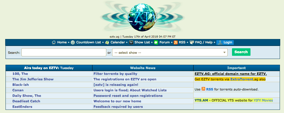Viewport: 284px width, 113px height.
Task: Click the EZTV globe logo
Action: click(x=142, y=17)
